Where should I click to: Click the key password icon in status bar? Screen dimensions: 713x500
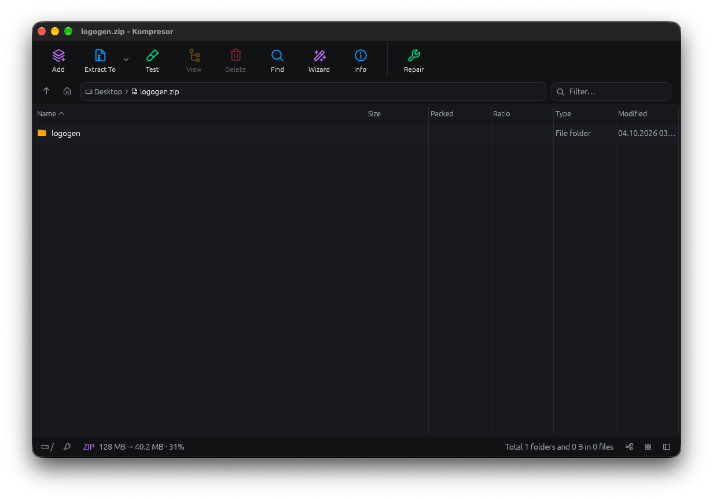[x=67, y=447]
